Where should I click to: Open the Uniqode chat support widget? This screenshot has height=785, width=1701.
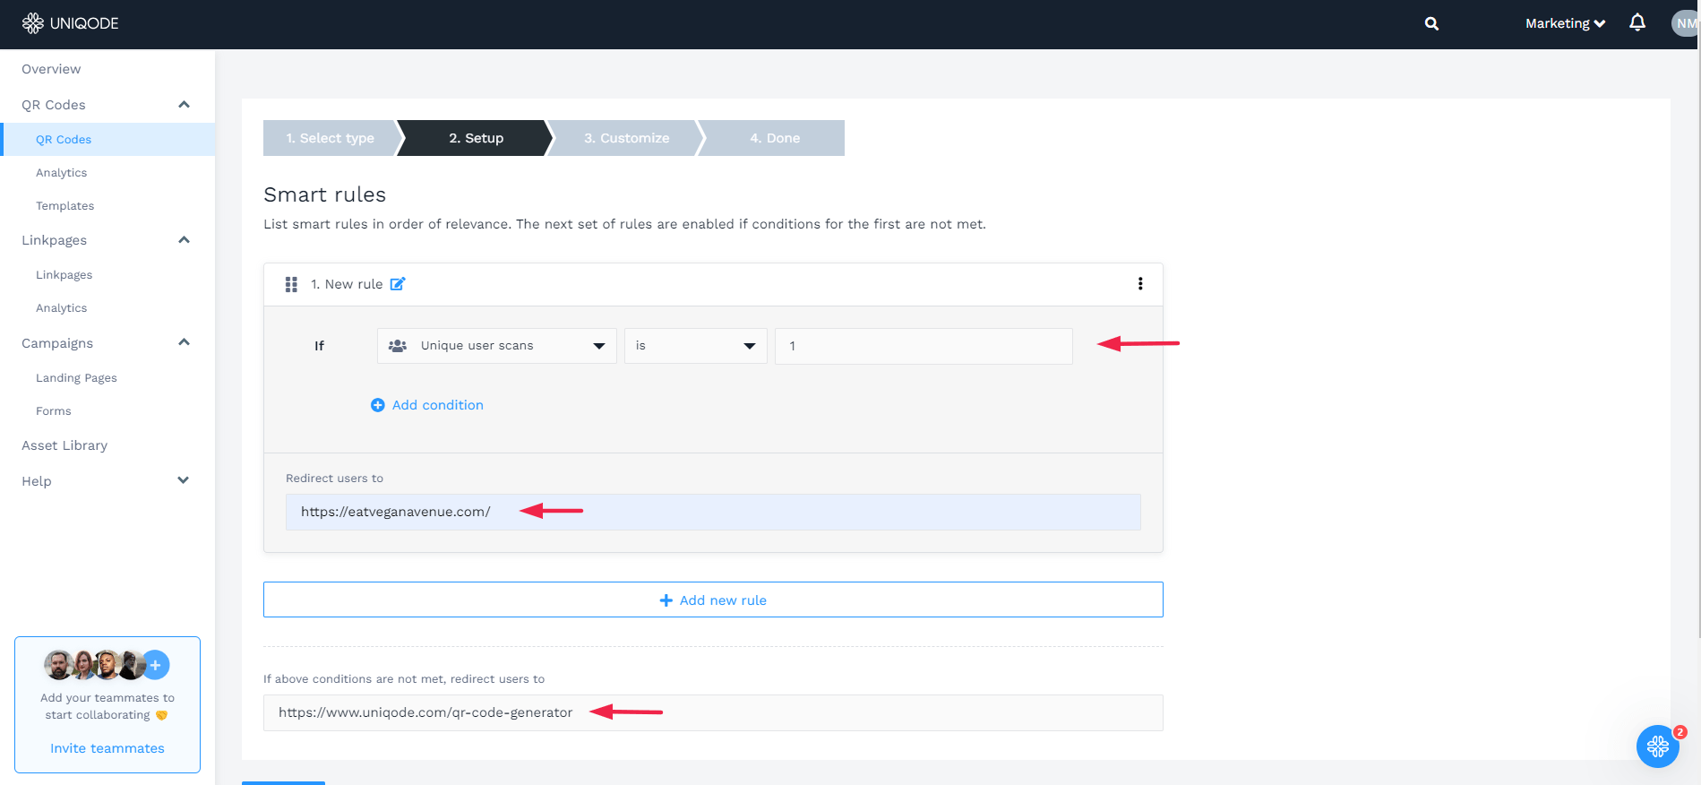coord(1657,746)
